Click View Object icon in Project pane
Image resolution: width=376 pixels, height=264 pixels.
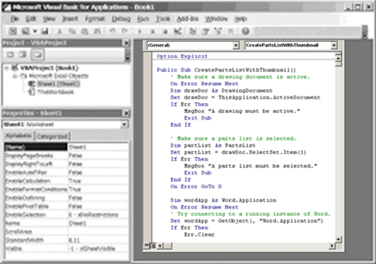point(23,54)
